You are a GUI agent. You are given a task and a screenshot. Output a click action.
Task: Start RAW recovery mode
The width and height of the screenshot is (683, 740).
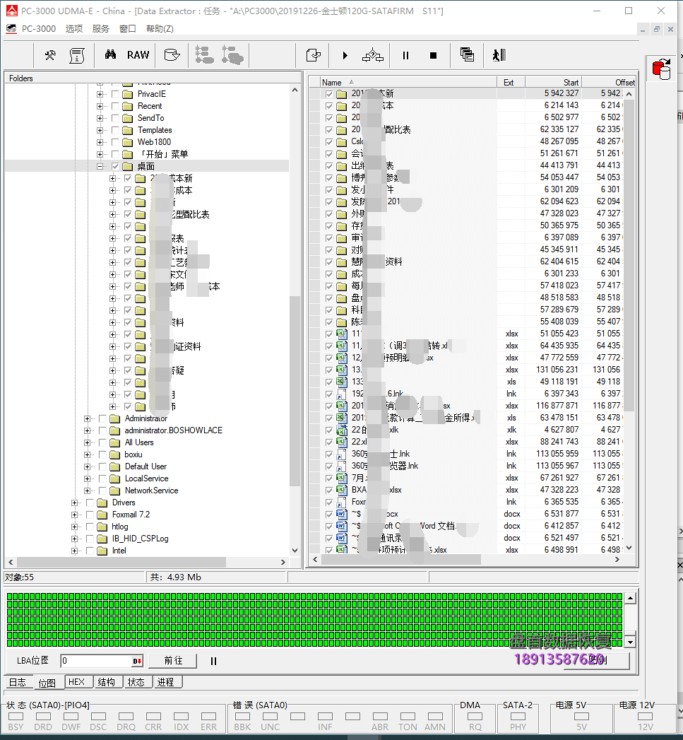click(138, 55)
